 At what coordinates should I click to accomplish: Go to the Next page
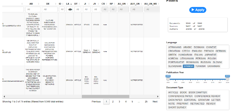click(155, 102)
